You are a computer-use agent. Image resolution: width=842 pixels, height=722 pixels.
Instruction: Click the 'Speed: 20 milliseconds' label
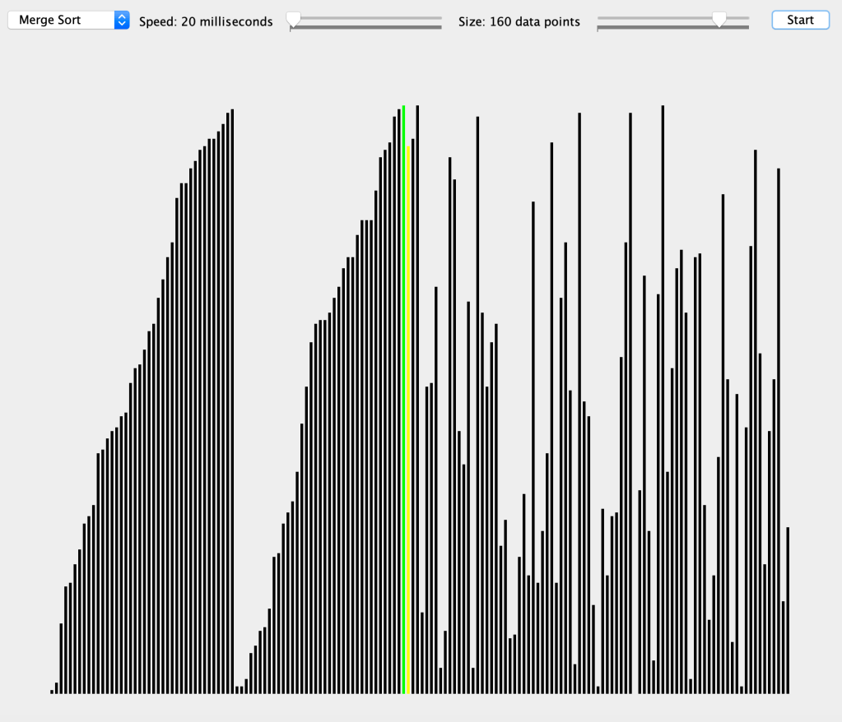[206, 21]
